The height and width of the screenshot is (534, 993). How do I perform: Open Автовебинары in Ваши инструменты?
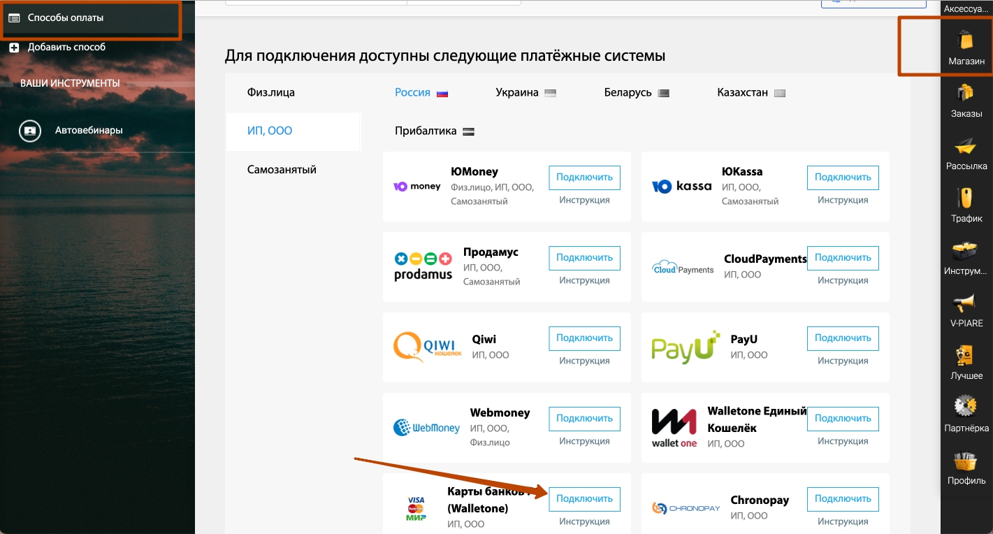coord(89,130)
